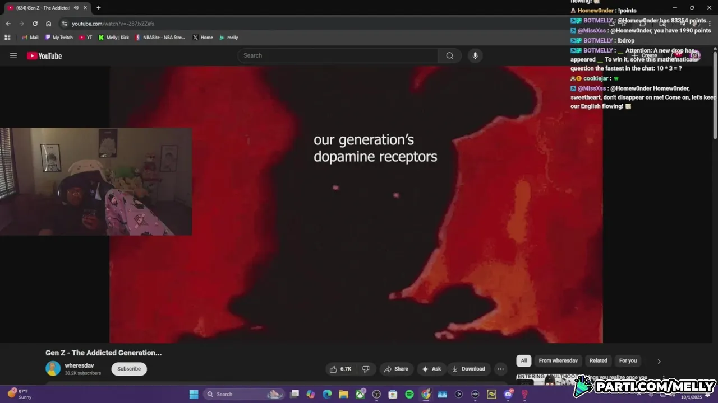This screenshot has width=718, height=403.
Task: Click the video player to pause
Action: tap(356, 204)
